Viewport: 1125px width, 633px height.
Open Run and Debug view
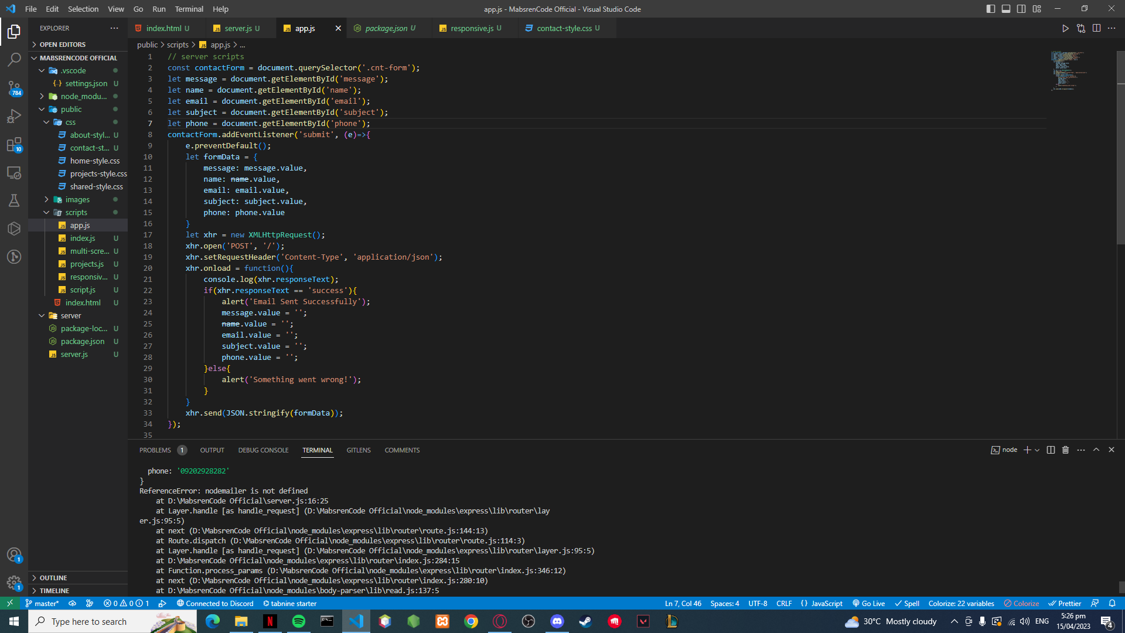click(14, 116)
